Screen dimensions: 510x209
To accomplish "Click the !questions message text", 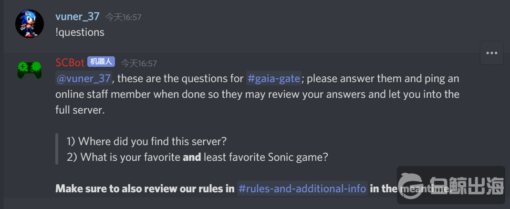I will pyautogui.click(x=80, y=32).
